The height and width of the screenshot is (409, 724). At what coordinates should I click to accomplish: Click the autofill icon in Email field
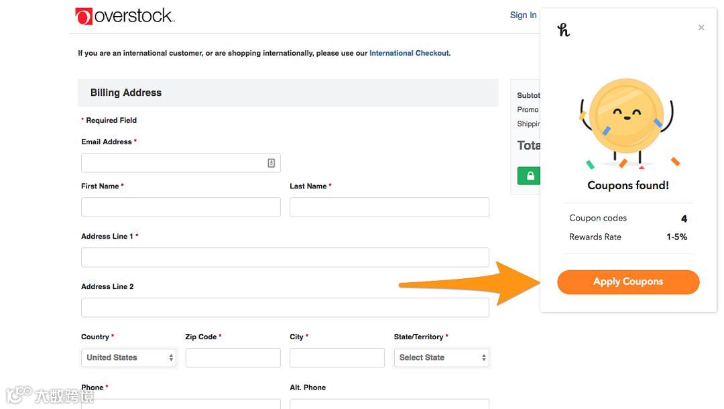coord(271,163)
